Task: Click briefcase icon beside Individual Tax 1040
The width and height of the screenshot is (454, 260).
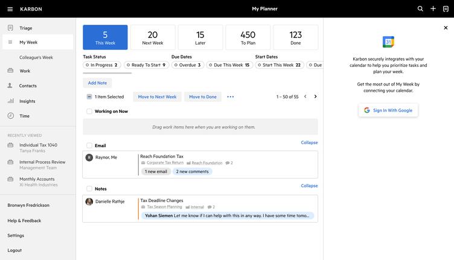Action: [x=10, y=145]
